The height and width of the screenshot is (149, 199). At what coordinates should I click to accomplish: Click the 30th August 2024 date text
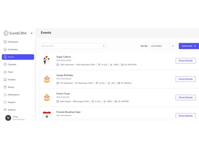pos(74,101)
